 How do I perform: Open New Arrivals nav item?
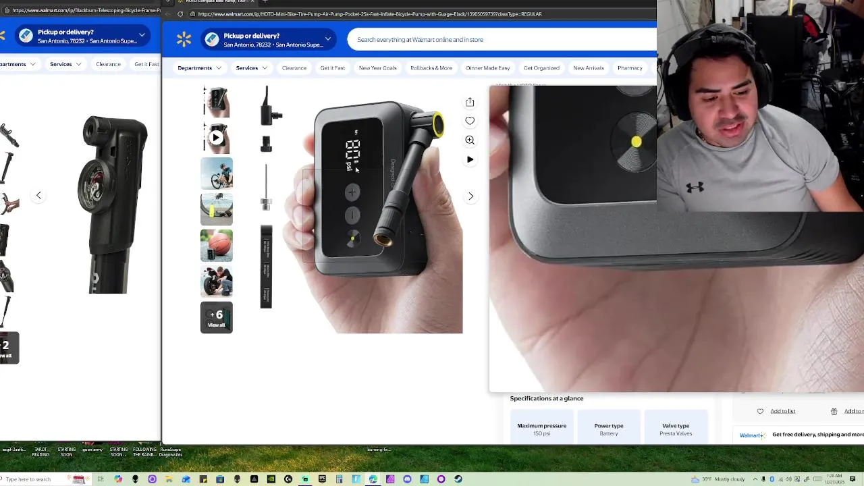[589, 67]
